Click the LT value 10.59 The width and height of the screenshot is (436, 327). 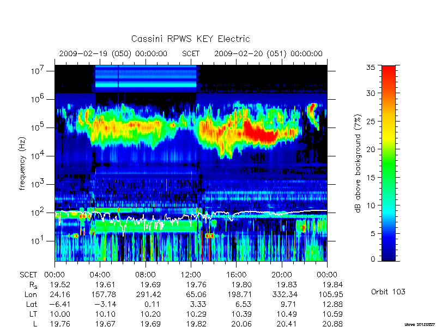(x=332, y=314)
